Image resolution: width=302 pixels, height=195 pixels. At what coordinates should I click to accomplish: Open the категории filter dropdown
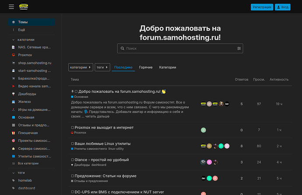coord(81,67)
